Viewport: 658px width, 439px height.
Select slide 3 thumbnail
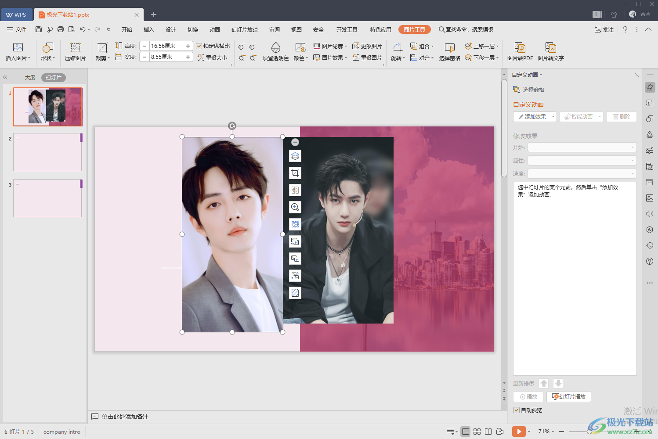[x=47, y=198]
